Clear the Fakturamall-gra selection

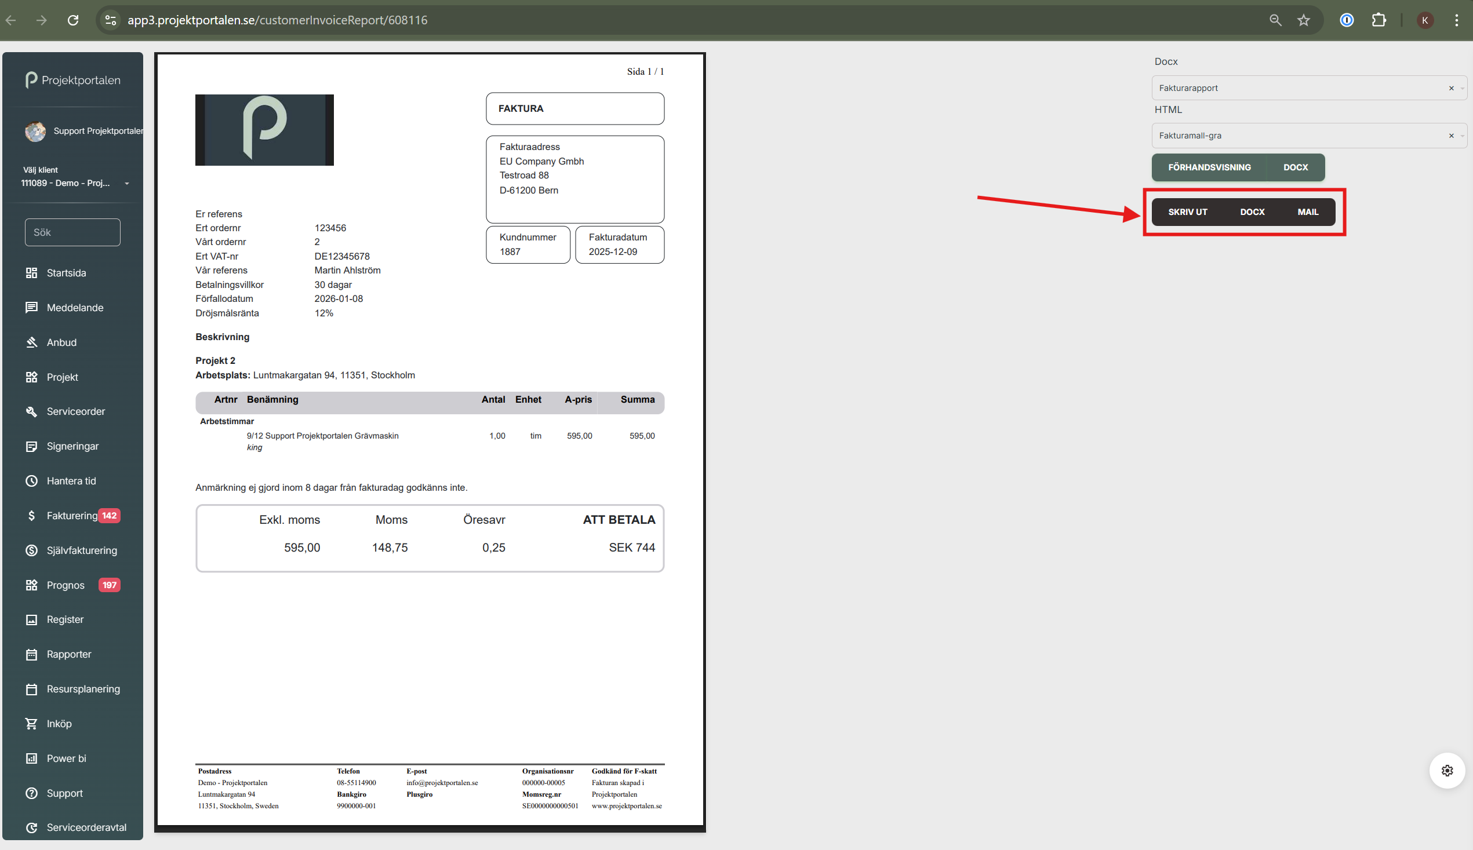point(1451,136)
